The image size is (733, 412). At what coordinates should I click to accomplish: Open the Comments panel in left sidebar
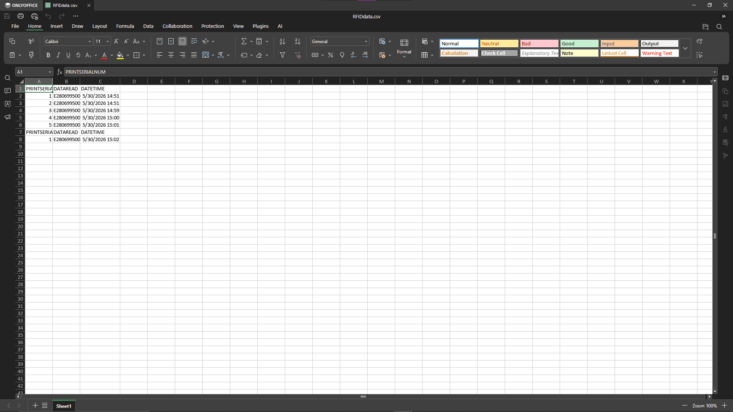pos(8,91)
